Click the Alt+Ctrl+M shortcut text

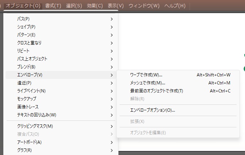(x=219, y=83)
